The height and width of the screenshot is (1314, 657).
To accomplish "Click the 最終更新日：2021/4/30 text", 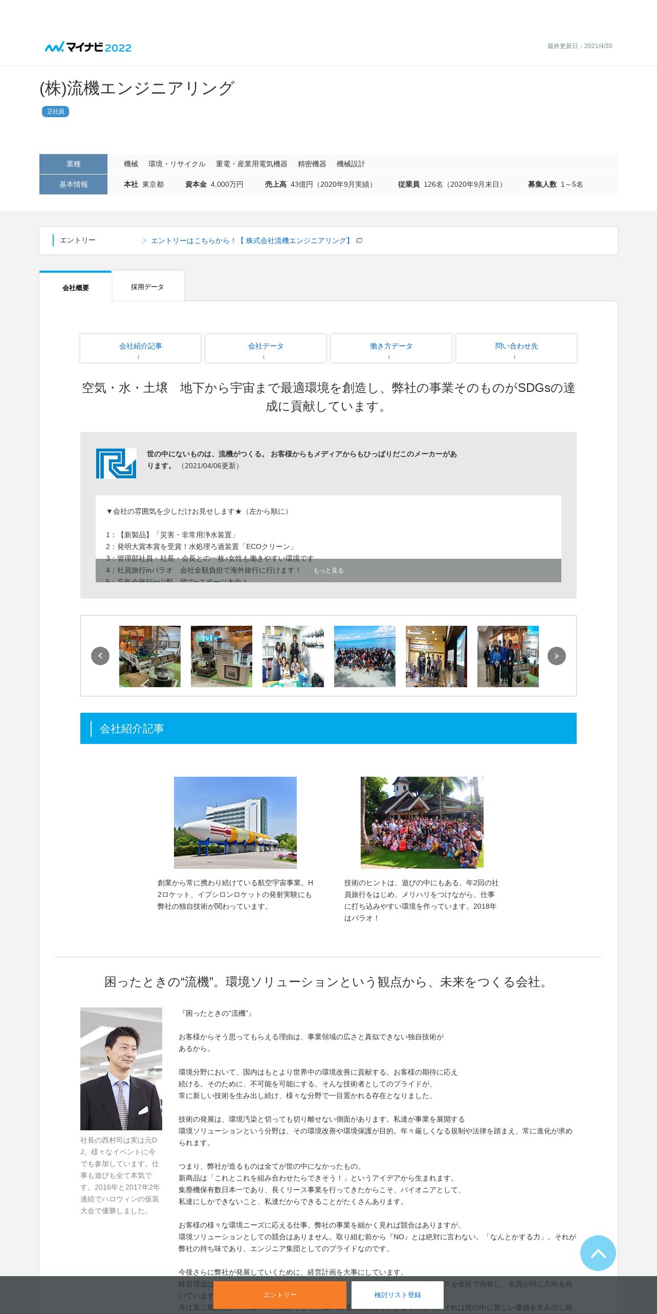I will tap(580, 46).
